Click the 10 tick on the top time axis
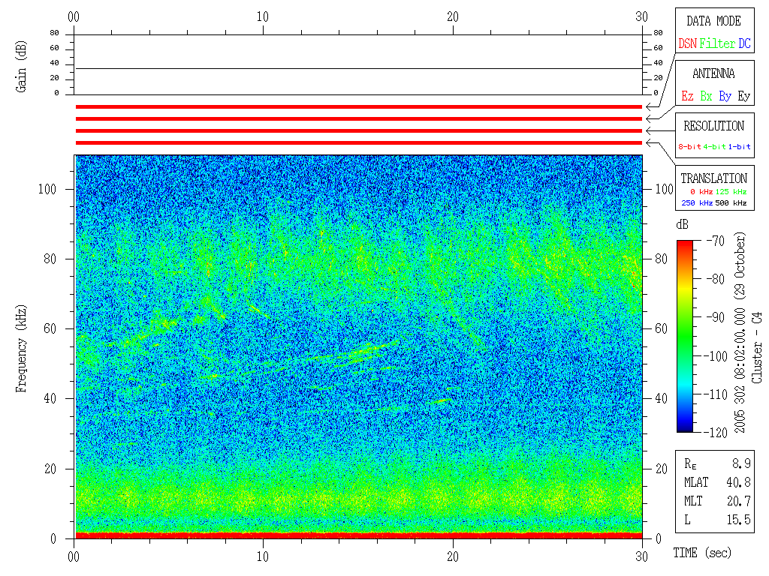This screenshot has width=769, height=576. point(263,16)
